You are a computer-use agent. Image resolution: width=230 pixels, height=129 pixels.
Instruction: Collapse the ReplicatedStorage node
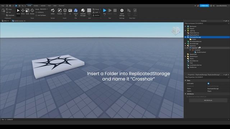[185, 37]
